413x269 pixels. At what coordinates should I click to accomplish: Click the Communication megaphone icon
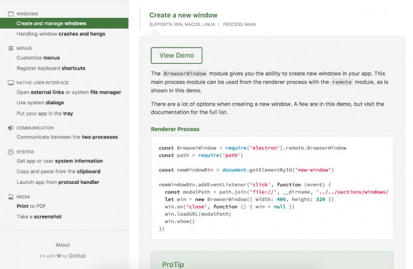pyautogui.click(x=11, y=128)
